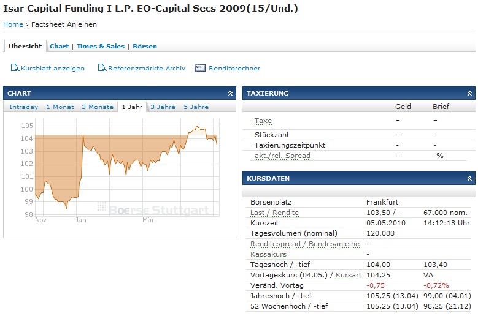478x316 pixels.
Task: Collapse the CHART panel
Action: click(x=230, y=93)
